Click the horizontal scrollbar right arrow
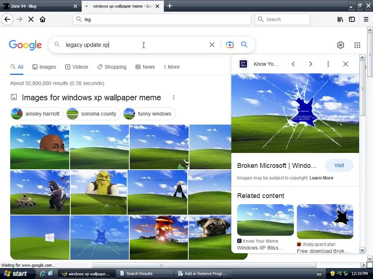This screenshot has height=279, width=373. coord(363,265)
